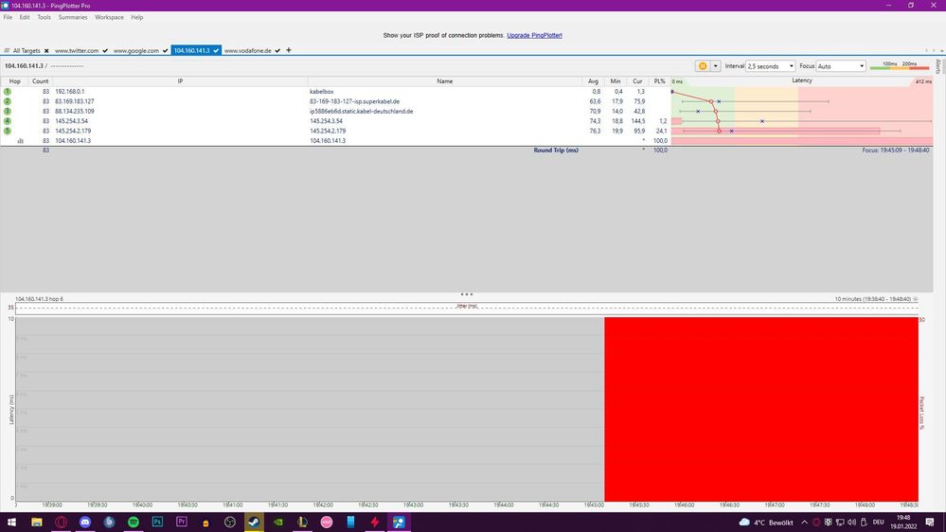Open the Workspace menu
Image resolution: width=946 pixels, height=532 pixels.
(x=109, y=17)
